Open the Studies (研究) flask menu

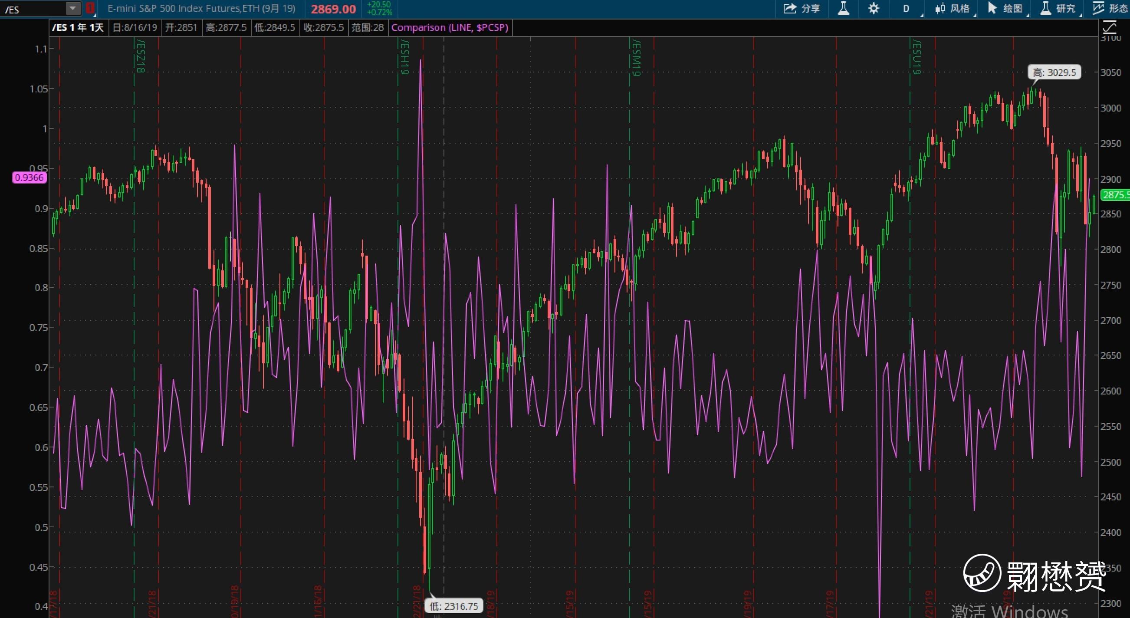(1057, 8)
